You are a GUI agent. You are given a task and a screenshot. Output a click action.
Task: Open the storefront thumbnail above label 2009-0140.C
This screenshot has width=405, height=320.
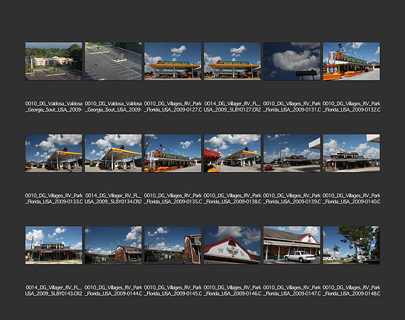[352, 154]
